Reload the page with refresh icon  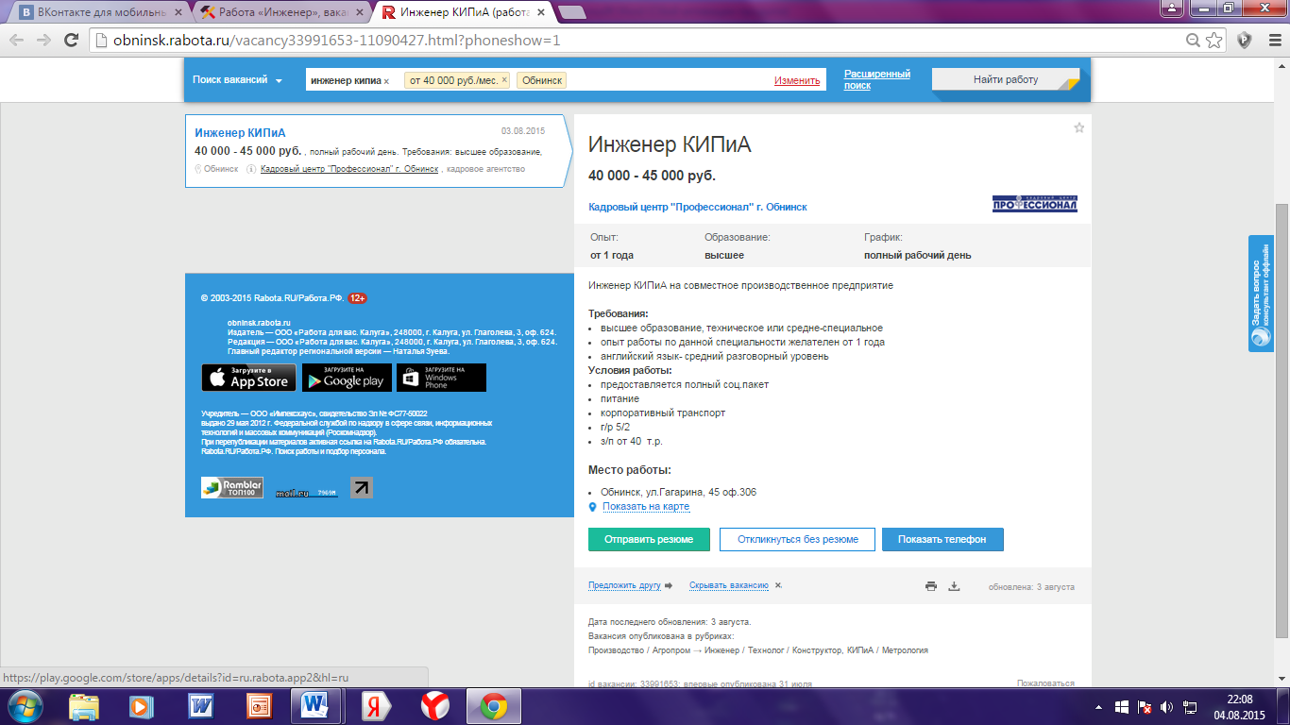coord(71,40)
